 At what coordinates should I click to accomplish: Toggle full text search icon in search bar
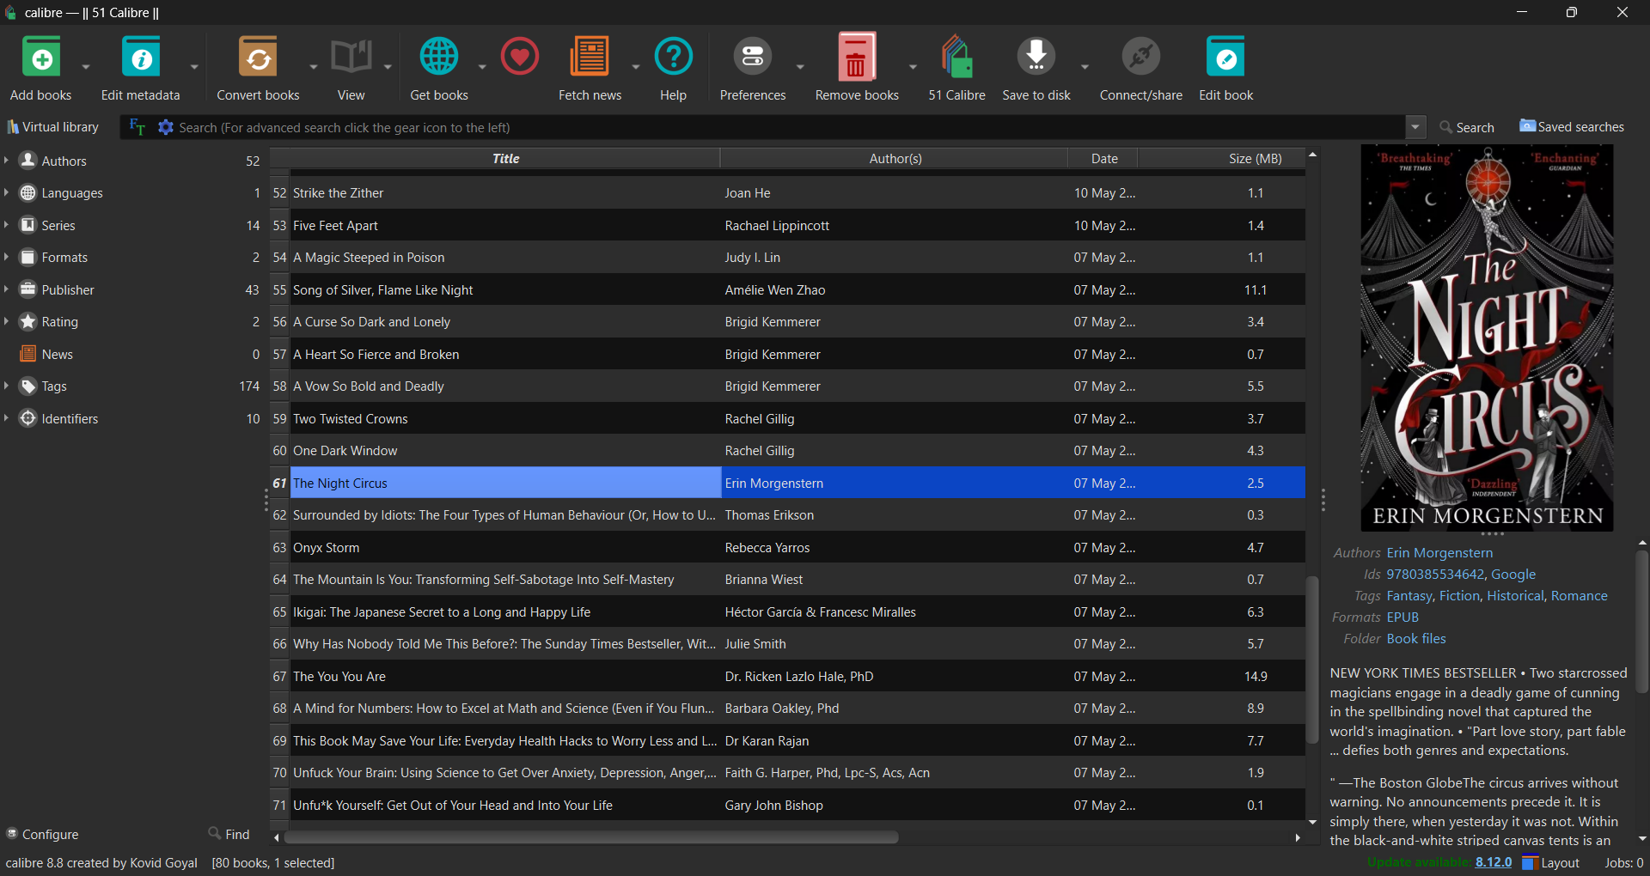click(137, 127)
